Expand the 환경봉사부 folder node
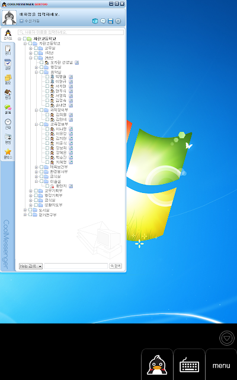 click(x=36, y=172)
